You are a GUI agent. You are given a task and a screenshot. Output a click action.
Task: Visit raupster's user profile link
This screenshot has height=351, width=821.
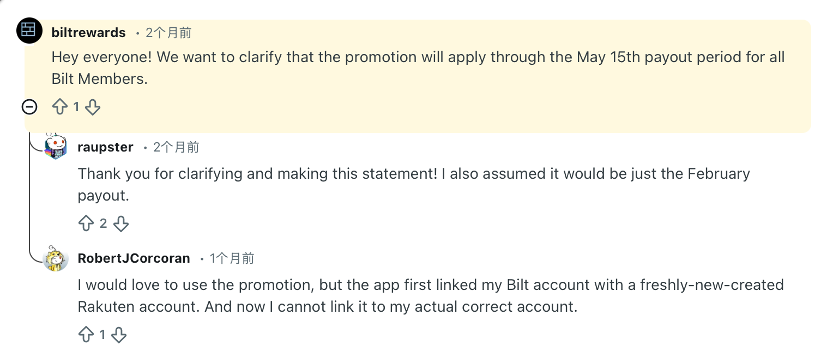[x=106, y=147]
